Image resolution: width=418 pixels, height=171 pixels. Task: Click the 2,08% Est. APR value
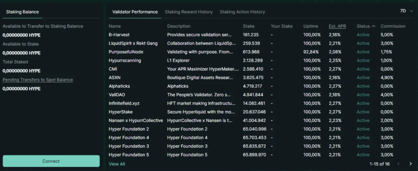coord(335,52)
